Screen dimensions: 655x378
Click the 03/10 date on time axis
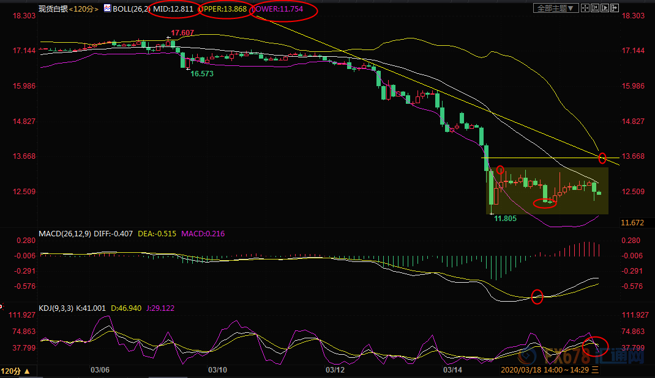point(217,369)
